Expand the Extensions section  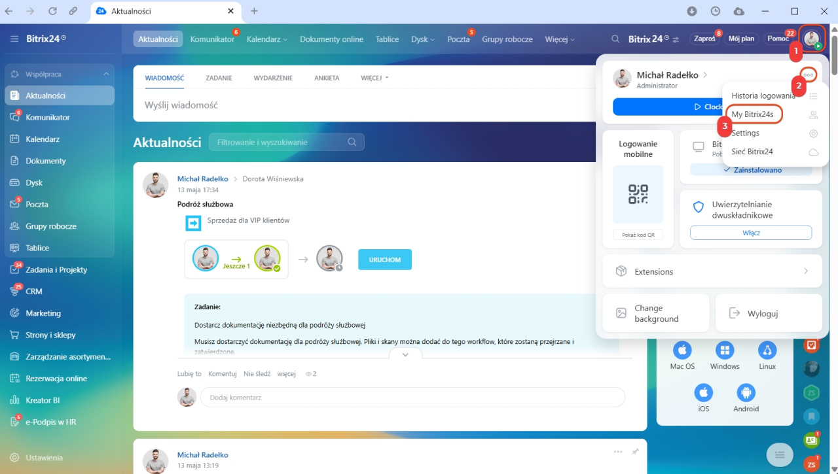point(712,271)
